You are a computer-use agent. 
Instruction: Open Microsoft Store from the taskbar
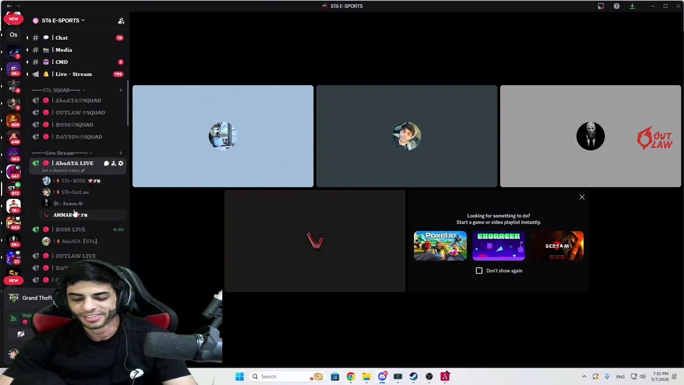(335, 376)
